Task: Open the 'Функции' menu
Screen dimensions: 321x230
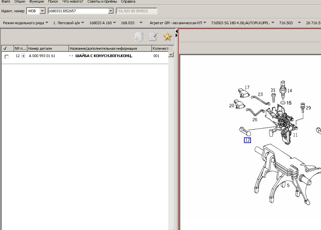Action: [37, 2]
